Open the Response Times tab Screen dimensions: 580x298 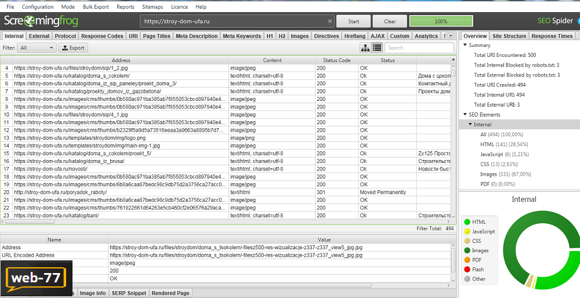coord(552,36)
